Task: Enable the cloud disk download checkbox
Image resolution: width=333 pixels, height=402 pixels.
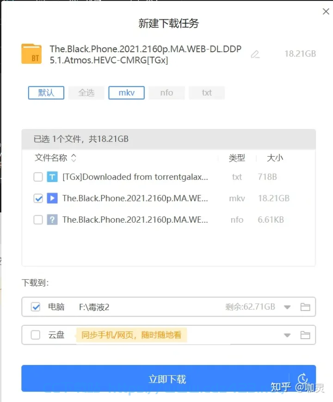Action: click(36, 335)
